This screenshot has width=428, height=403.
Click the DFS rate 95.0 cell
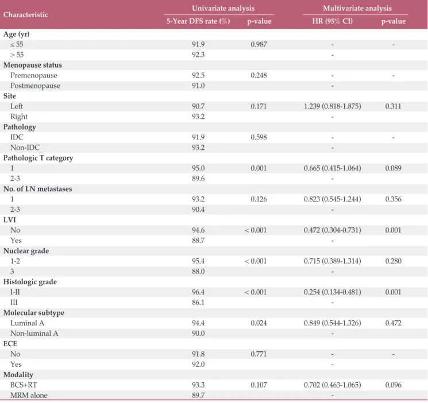pyautogui.click(x=198, y=168)
